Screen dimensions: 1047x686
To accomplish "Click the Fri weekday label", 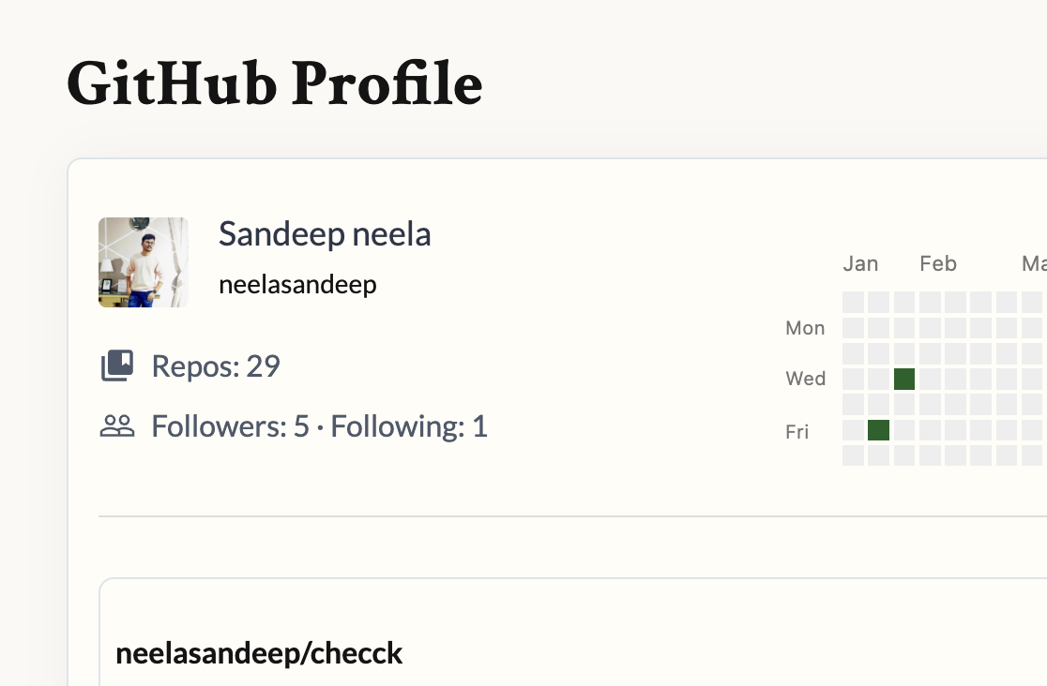I will [797, 432].
